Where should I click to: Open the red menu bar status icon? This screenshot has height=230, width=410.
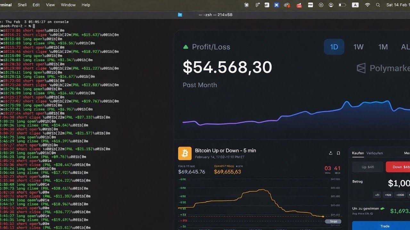299,5
